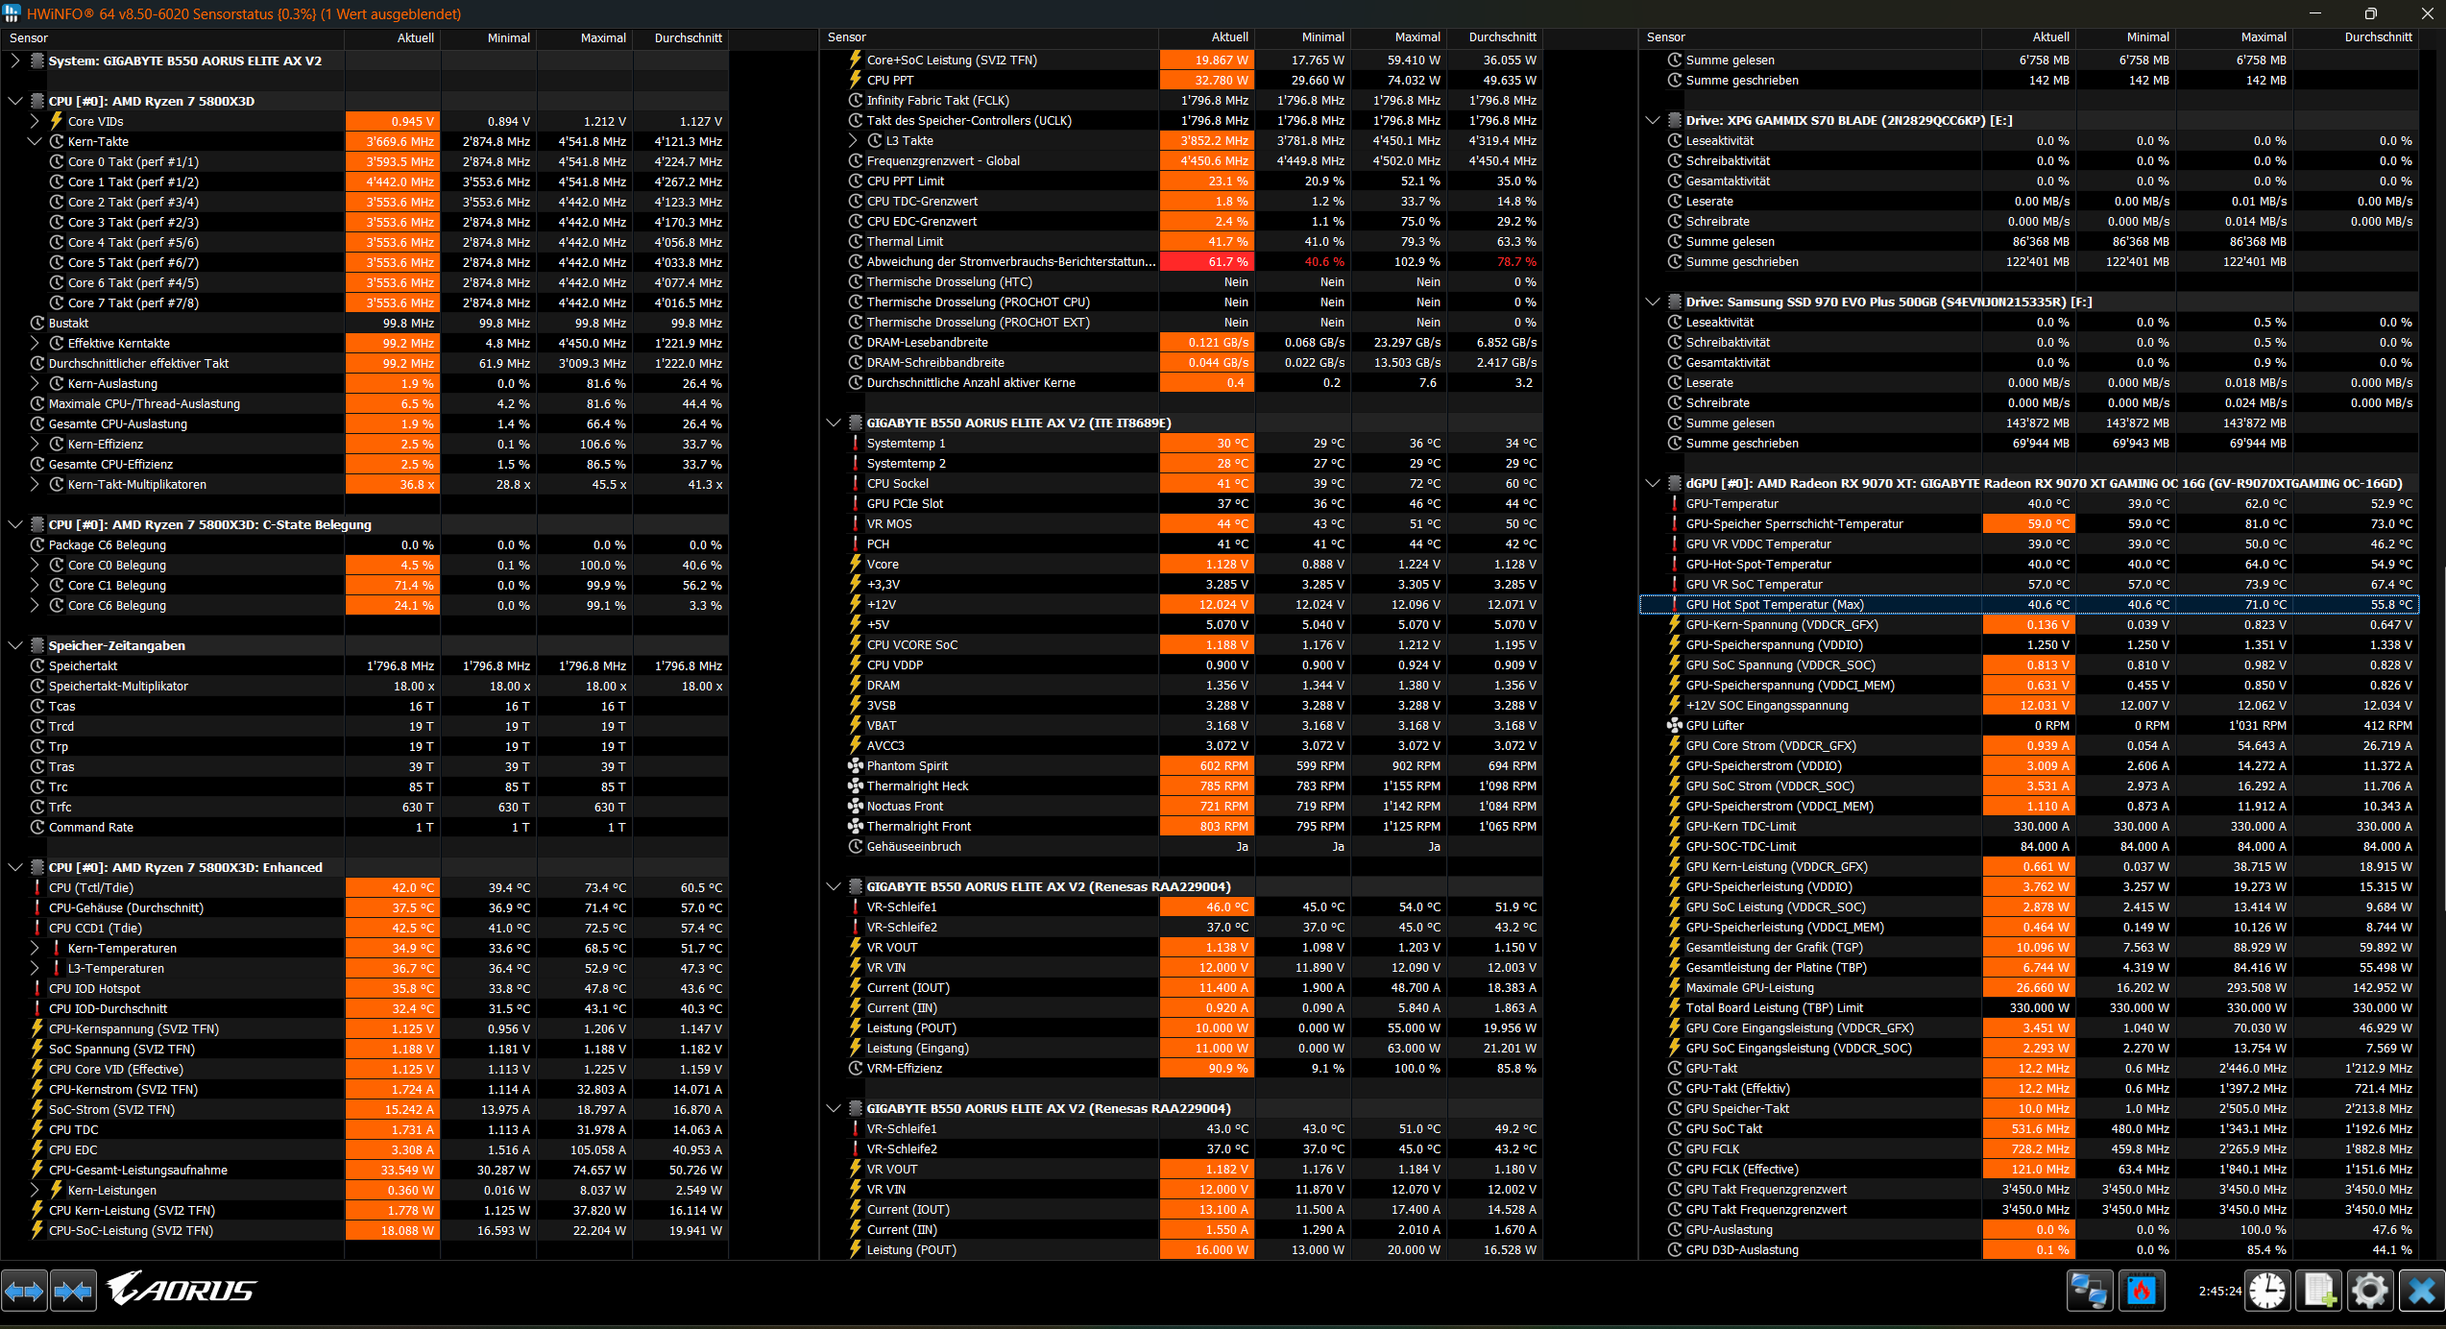This screenshot has width=2446, height=1329.
Task: Expand the Kern-Auslastung subtree
Action: pyautogui.click(x=35, y=383)
